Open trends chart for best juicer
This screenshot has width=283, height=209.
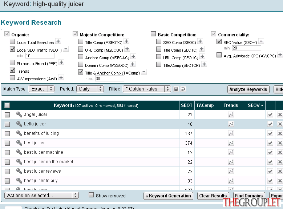(231, 143)
